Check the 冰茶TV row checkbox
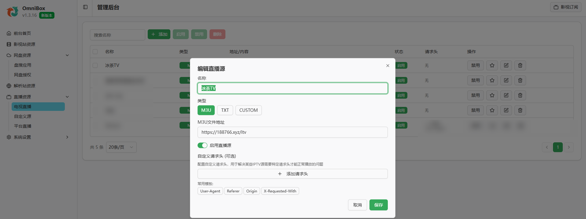Screen dimensions: 586x219 [x=95, y=65]
